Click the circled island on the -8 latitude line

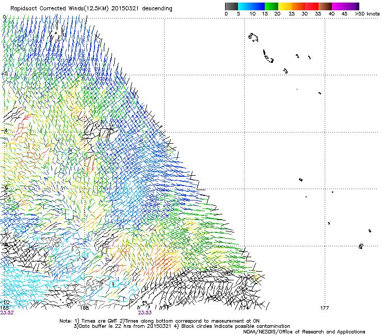[x=361, y=246]
